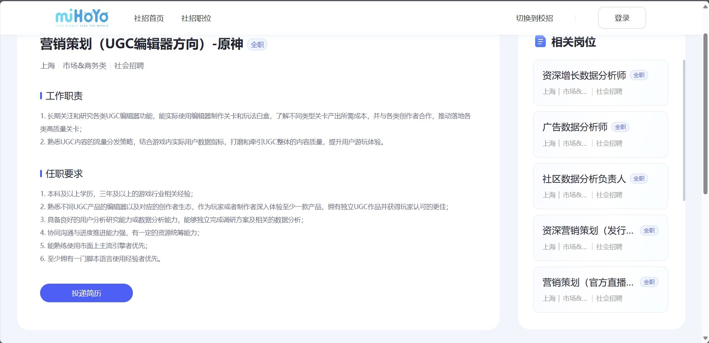View the 资深营销策划（发行... job listing
Image resolution: width=709 pixels, height=343 pixels.
(x=588, y=231)
